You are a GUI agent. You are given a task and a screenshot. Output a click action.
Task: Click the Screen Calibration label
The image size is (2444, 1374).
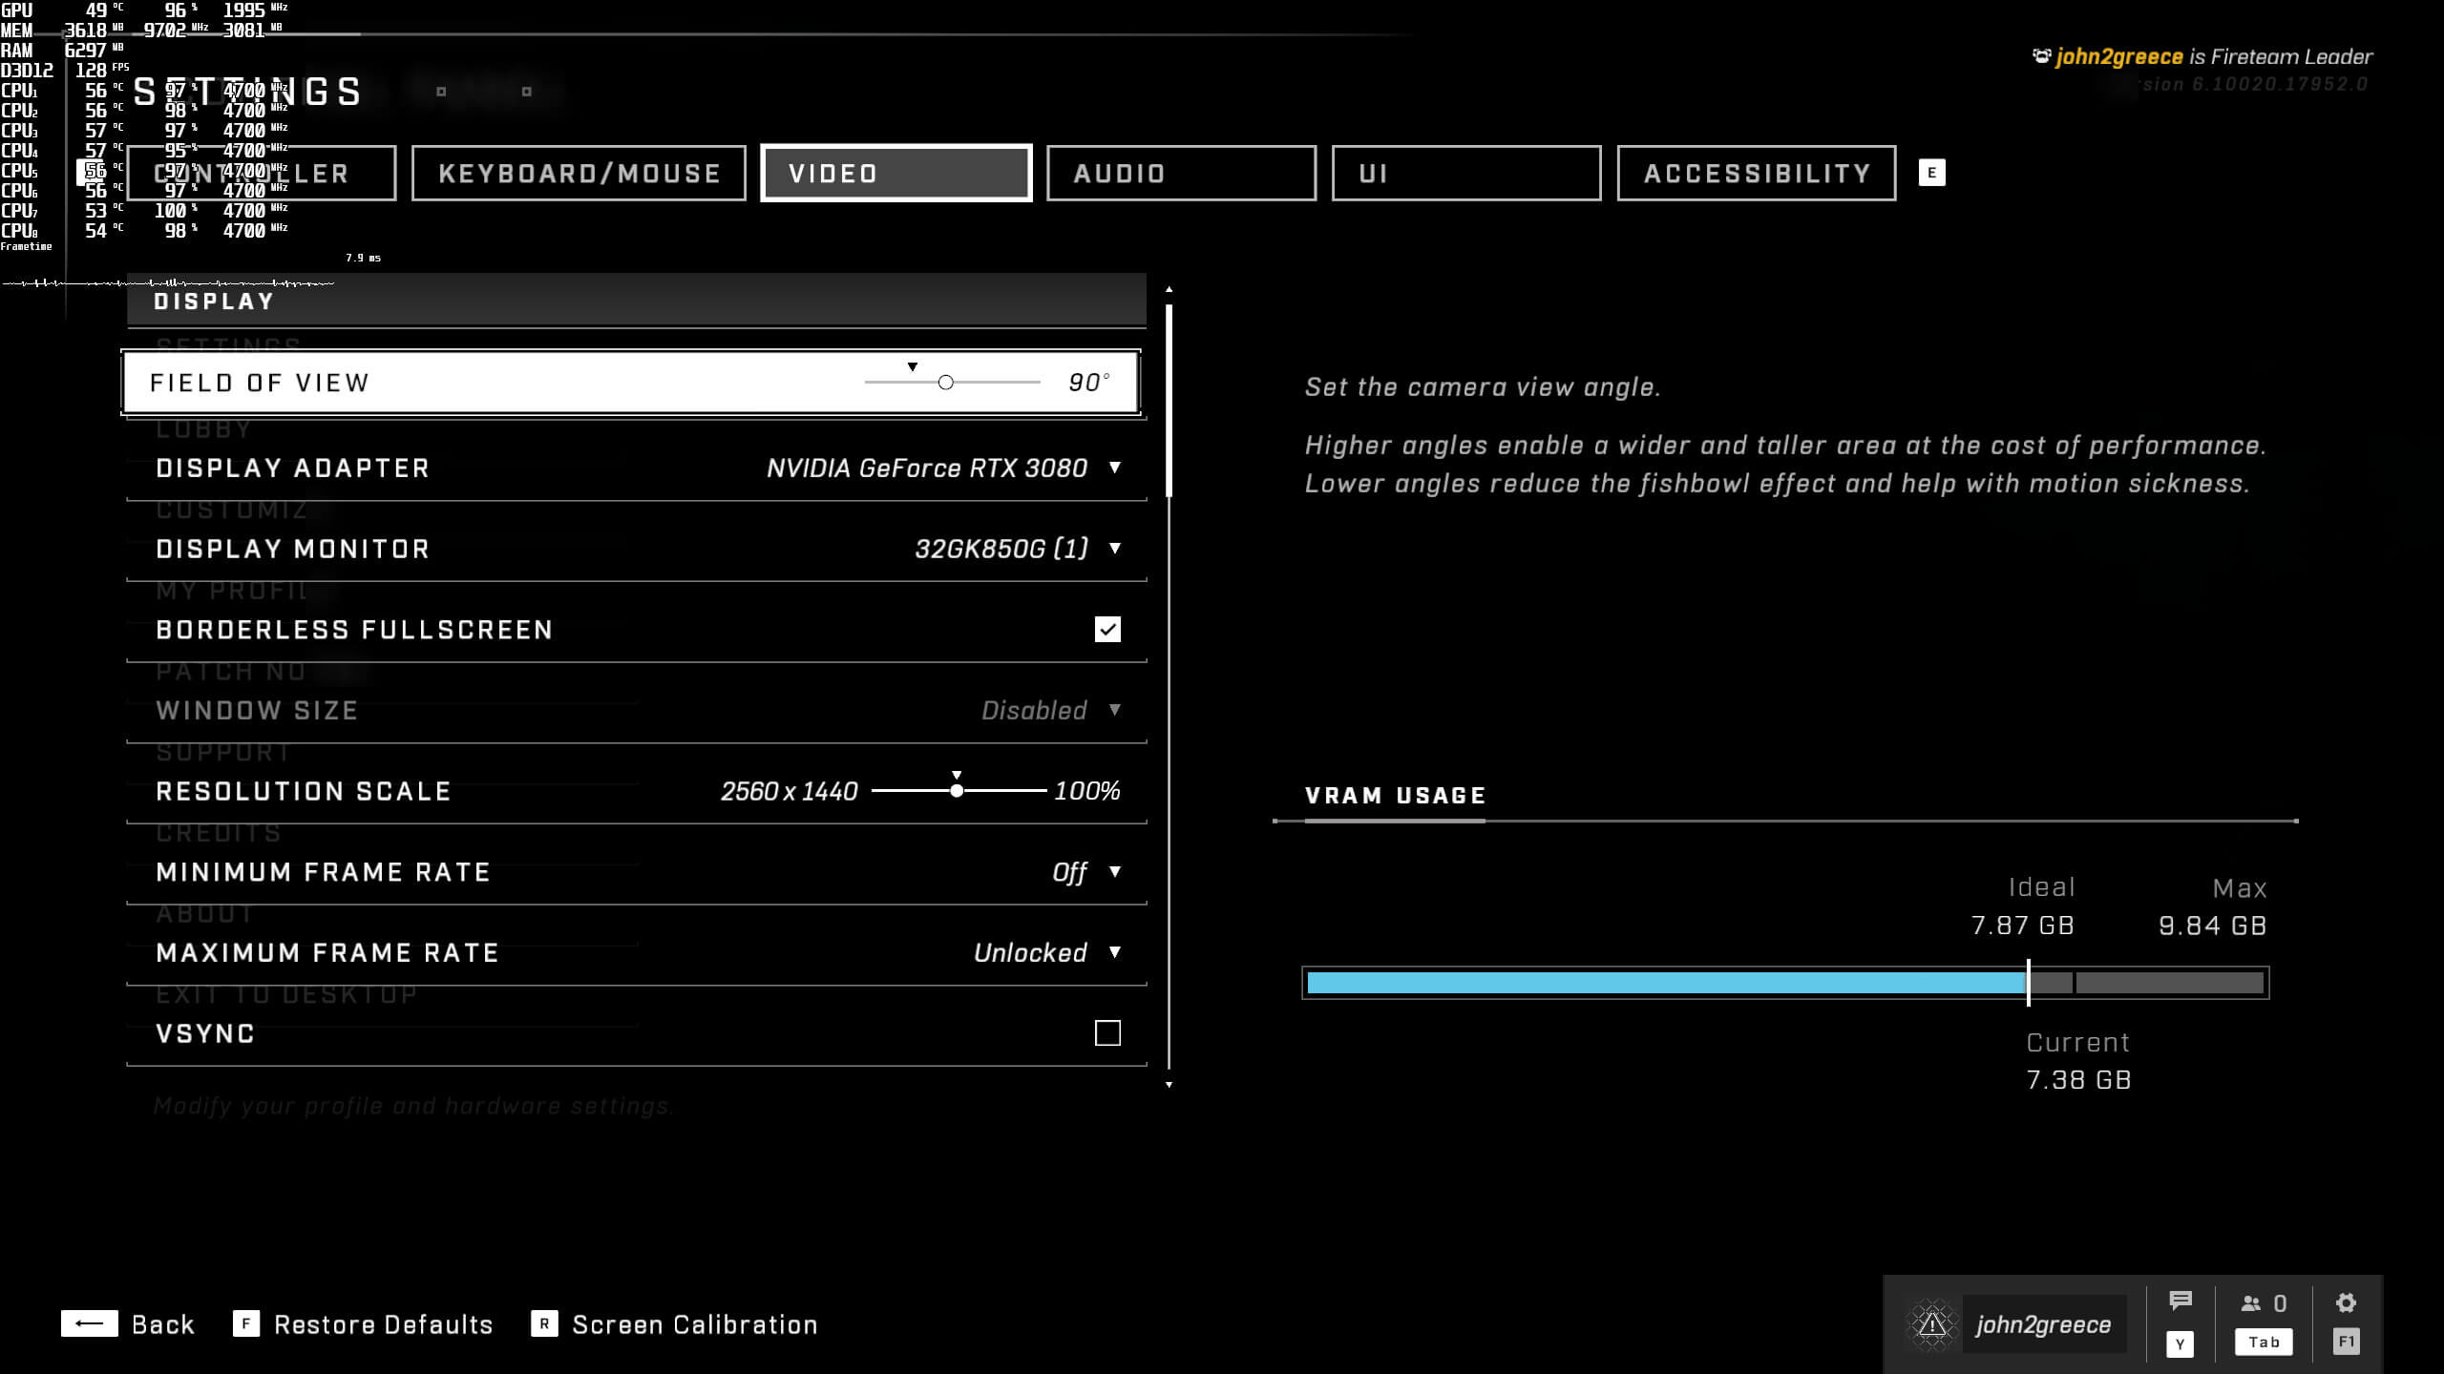pyautogui.click(x=694, y=1324)
